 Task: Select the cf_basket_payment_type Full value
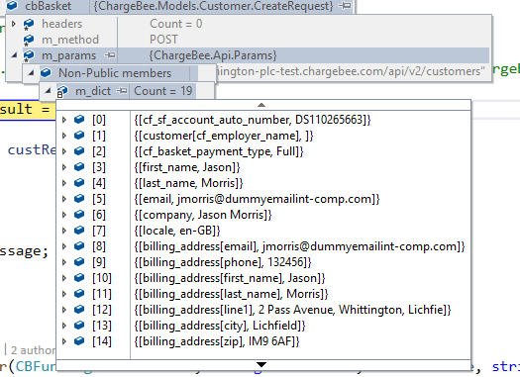click(x=219, y=151)
